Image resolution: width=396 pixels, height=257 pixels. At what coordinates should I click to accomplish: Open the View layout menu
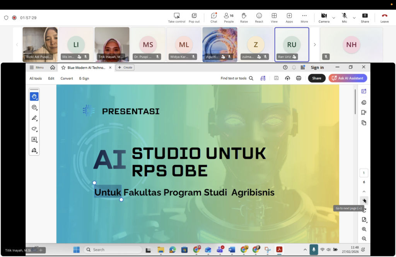pos(274,16)
